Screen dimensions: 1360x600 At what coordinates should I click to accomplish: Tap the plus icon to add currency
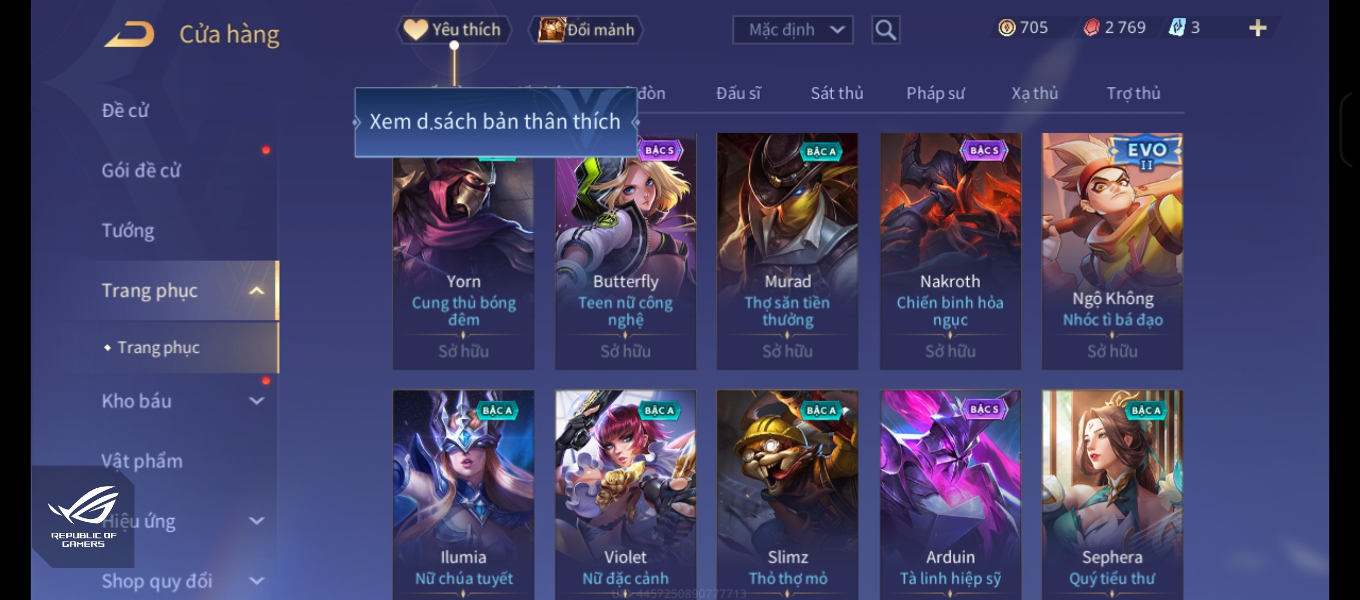pos(1258,28)
